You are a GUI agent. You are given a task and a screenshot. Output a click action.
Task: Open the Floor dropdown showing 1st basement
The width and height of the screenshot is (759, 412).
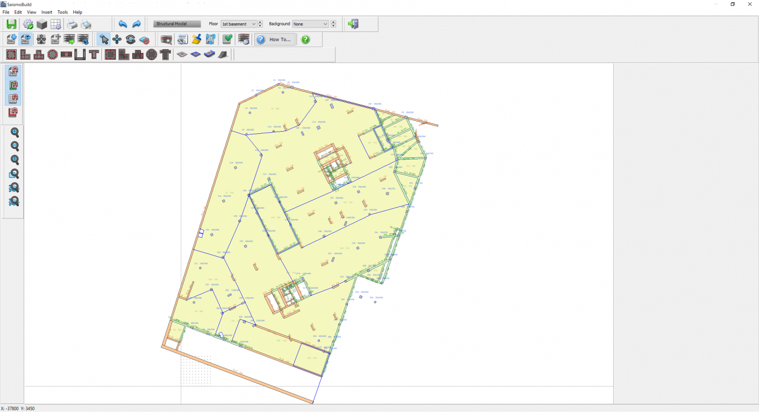[238, 24]
